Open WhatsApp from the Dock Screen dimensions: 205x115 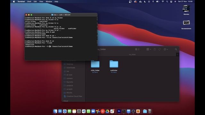88,111
